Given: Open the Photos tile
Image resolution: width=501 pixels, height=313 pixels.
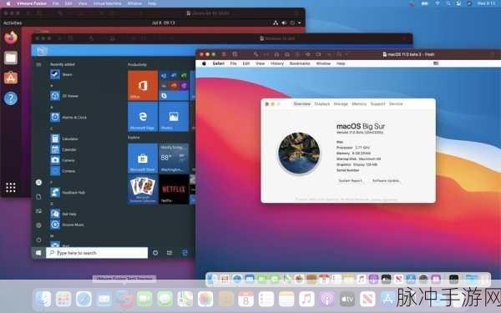Looking at the screenshot, I should coord(174,117).
